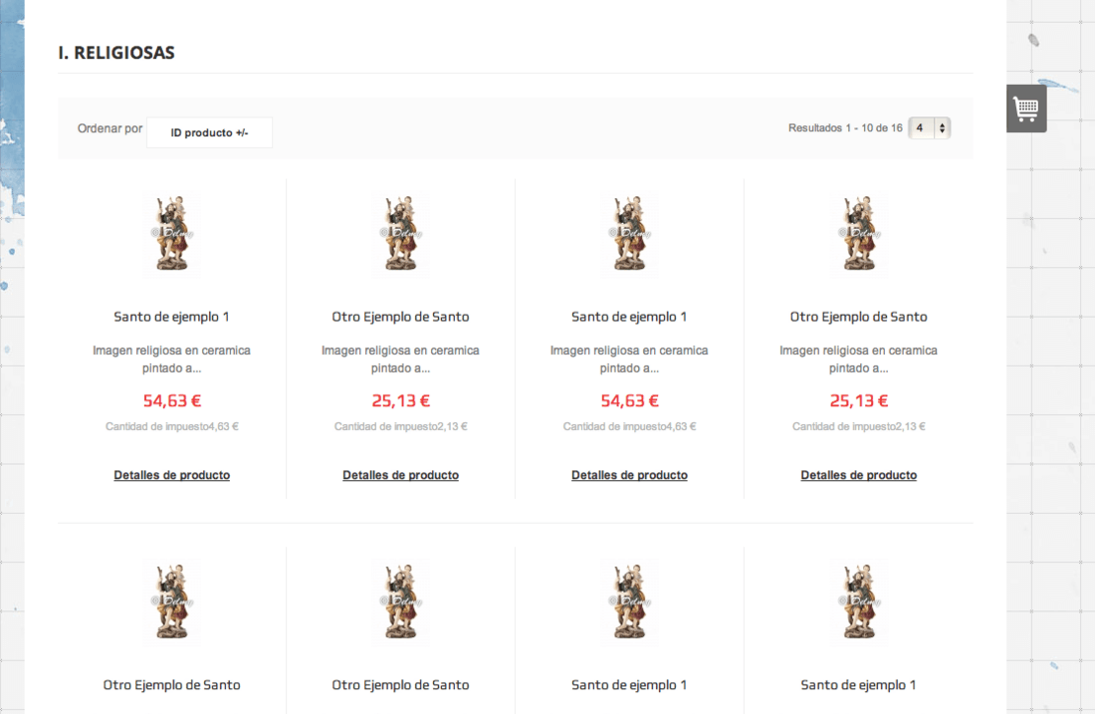The image size is (1095, 714).
Task: Open first row first title Santo de ejemplo 1
Action: pos(172,317)
